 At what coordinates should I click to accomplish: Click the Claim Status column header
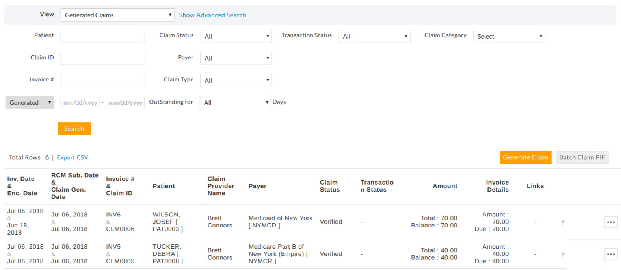(330, 186)
